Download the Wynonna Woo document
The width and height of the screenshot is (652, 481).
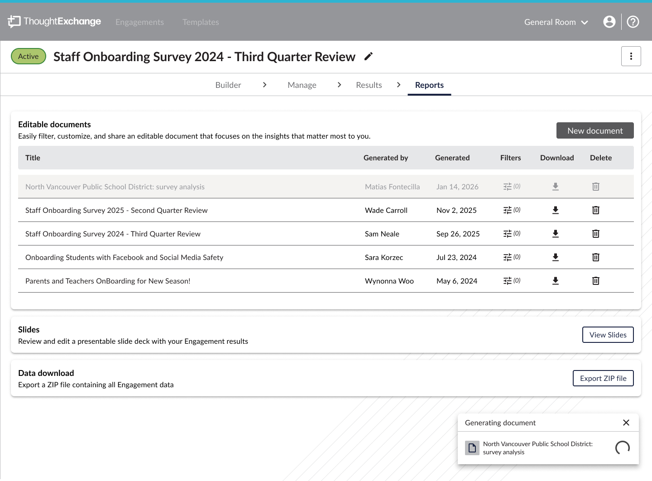click(556, 281)
